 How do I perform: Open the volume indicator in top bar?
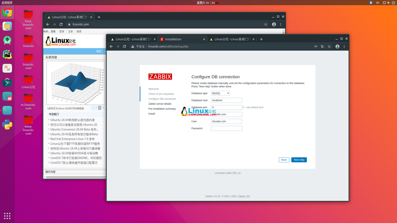[389, 3]
